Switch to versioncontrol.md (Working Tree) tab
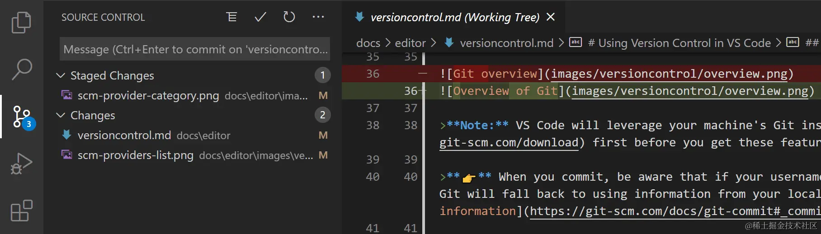 pos(454,17)
